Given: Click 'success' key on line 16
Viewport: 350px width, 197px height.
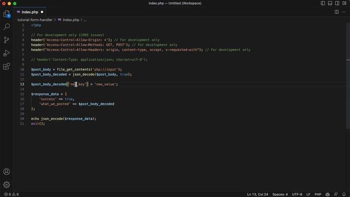Looking at the screenshot, I should coord(48,99).
